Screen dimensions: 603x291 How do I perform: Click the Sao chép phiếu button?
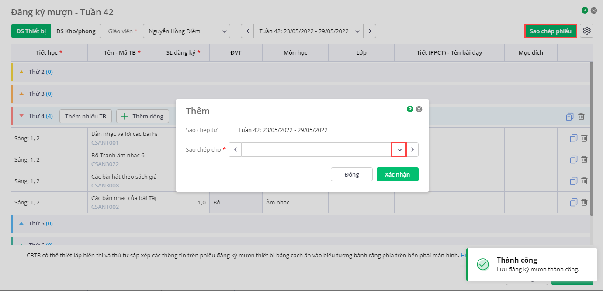point(551,31)
